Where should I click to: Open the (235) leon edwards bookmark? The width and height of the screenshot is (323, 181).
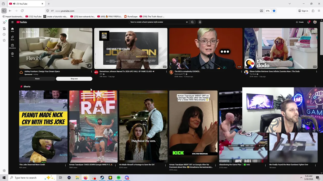pos(83,17)
